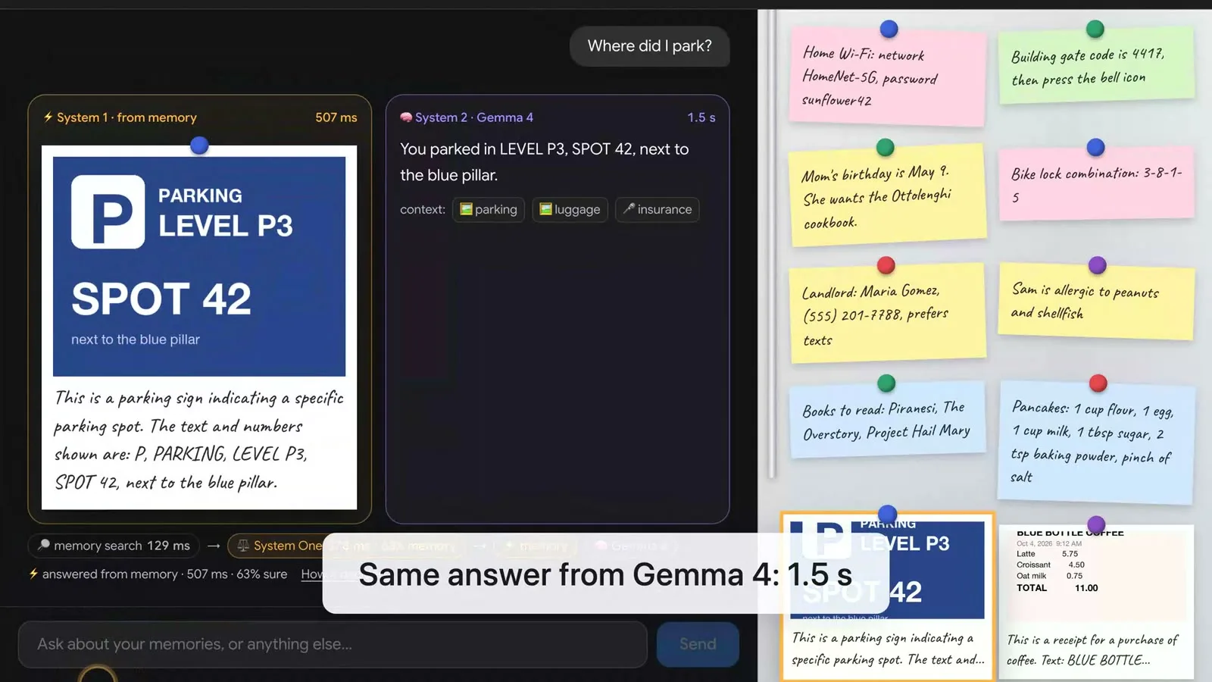Click the parking context chip
This screenshot has height=682, width=1212.
[489, 209]
